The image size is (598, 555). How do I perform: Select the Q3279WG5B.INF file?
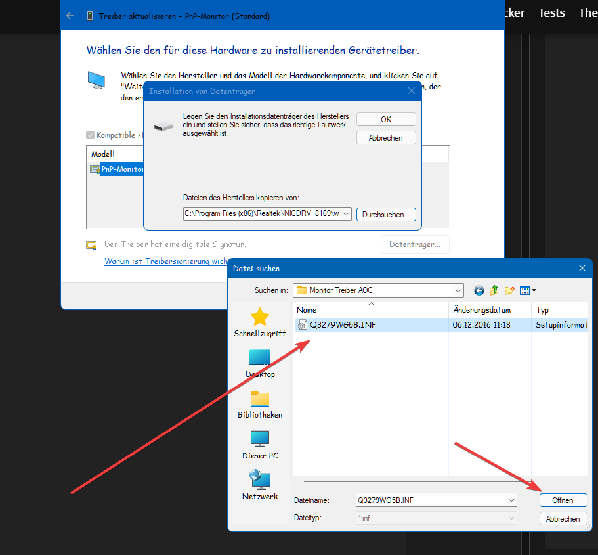(343, 325)
